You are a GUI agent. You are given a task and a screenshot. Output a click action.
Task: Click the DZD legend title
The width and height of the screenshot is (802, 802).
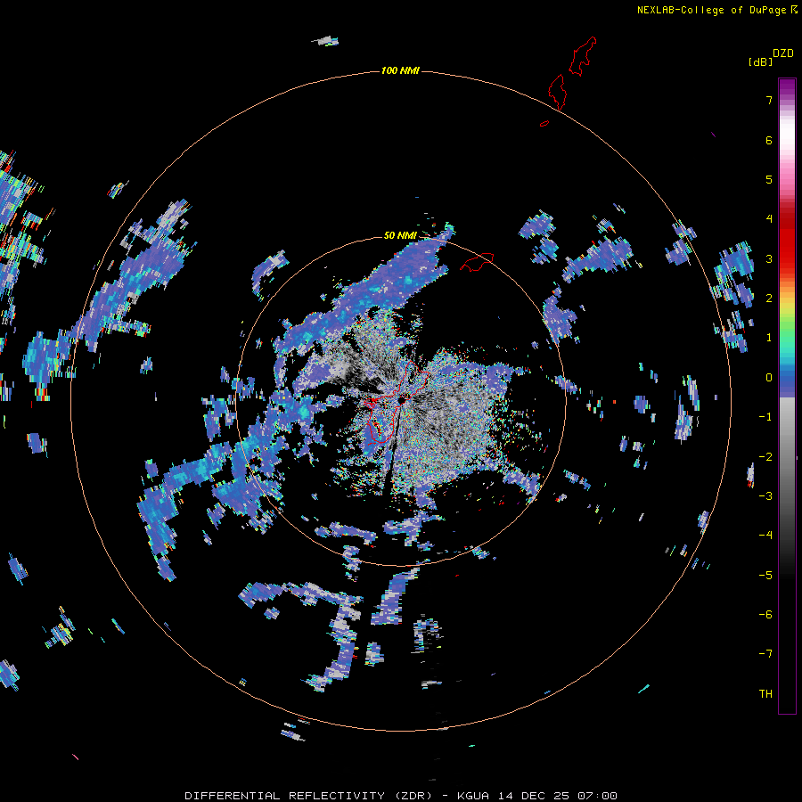[783, 53]
